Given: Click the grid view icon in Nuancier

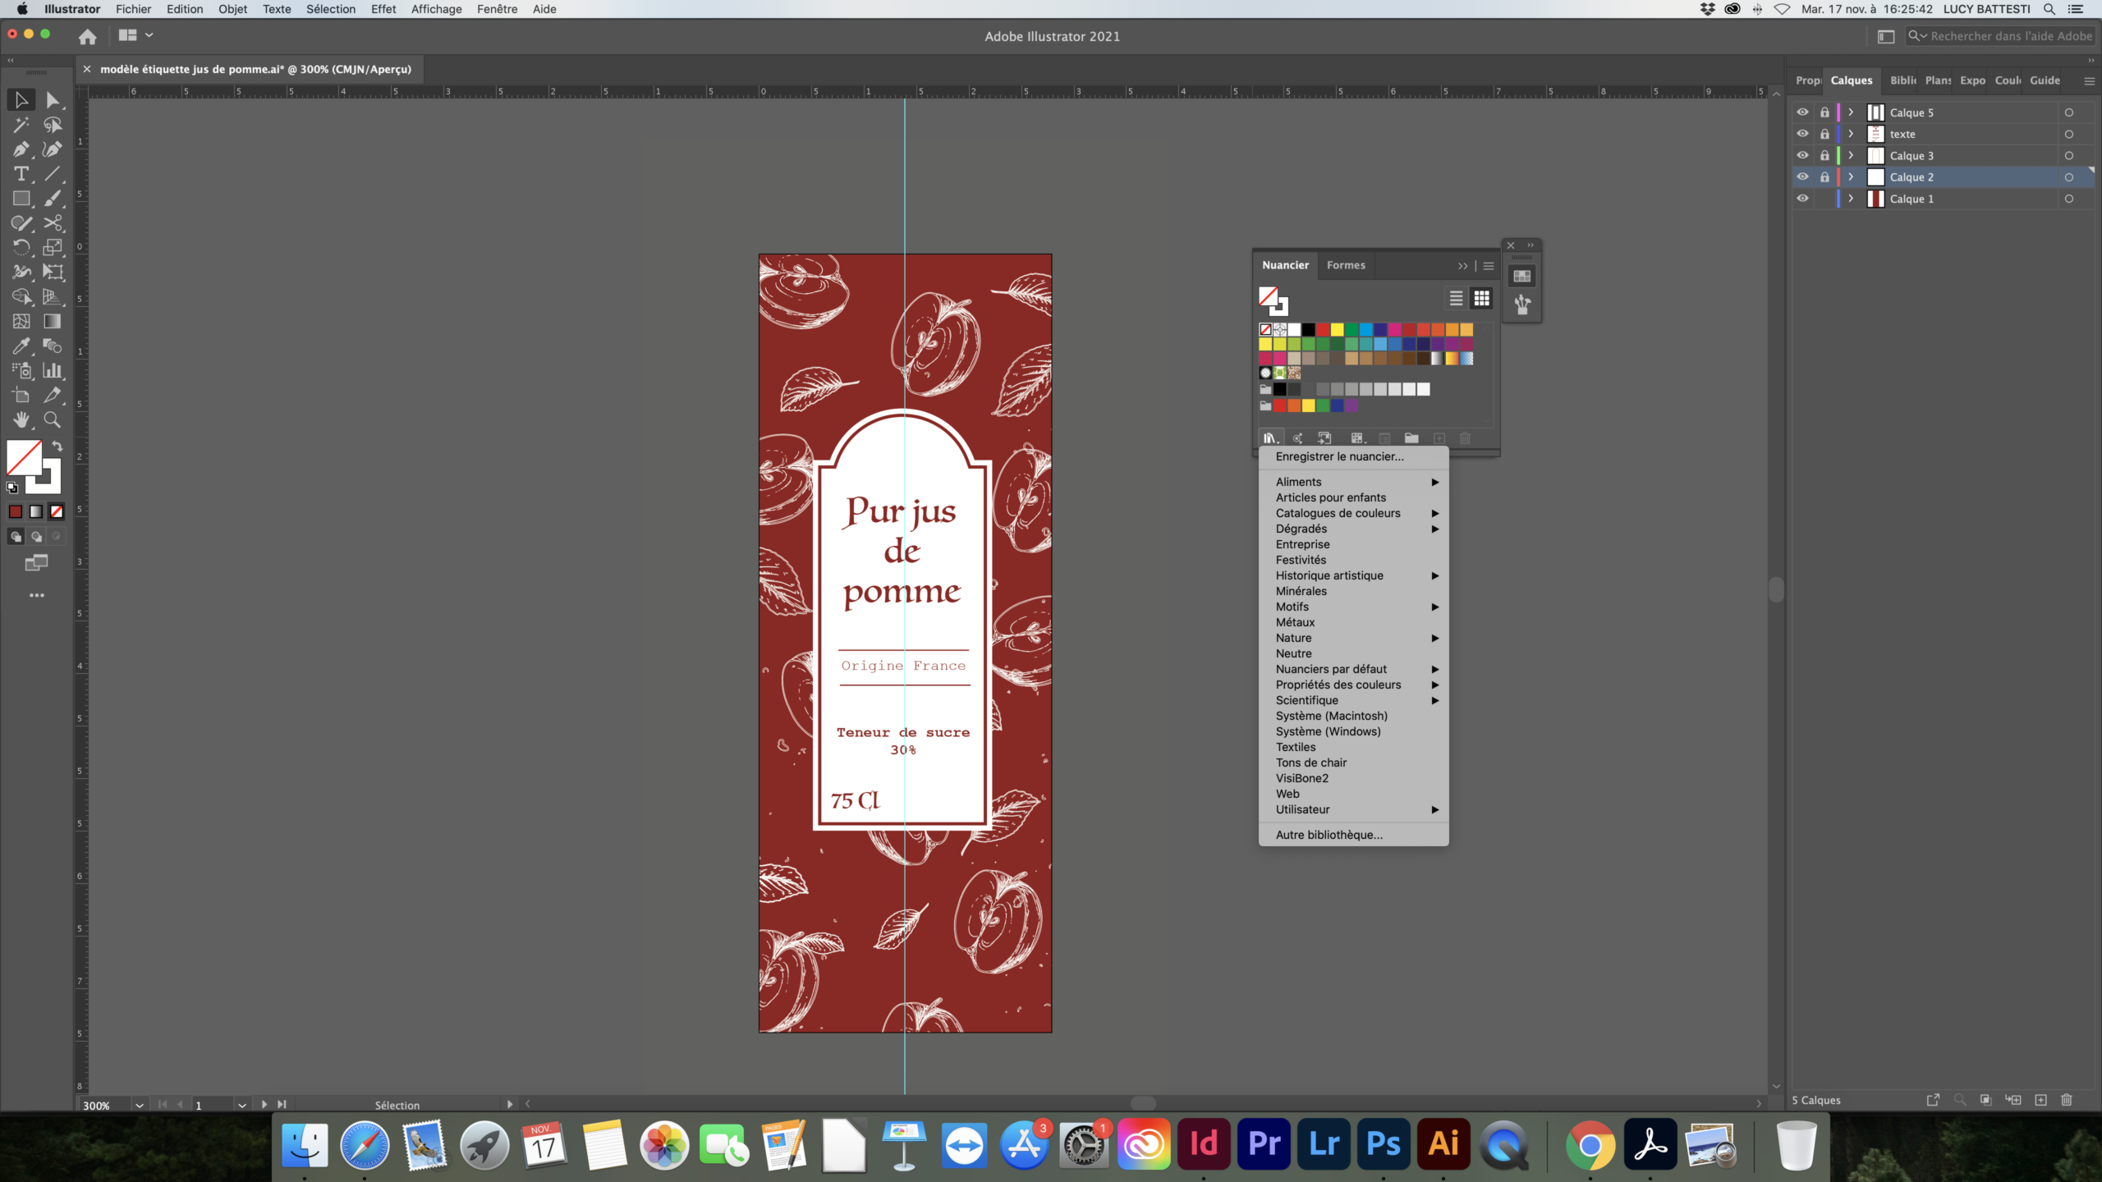Looking at the screenshot, I should coord(1481,299).
